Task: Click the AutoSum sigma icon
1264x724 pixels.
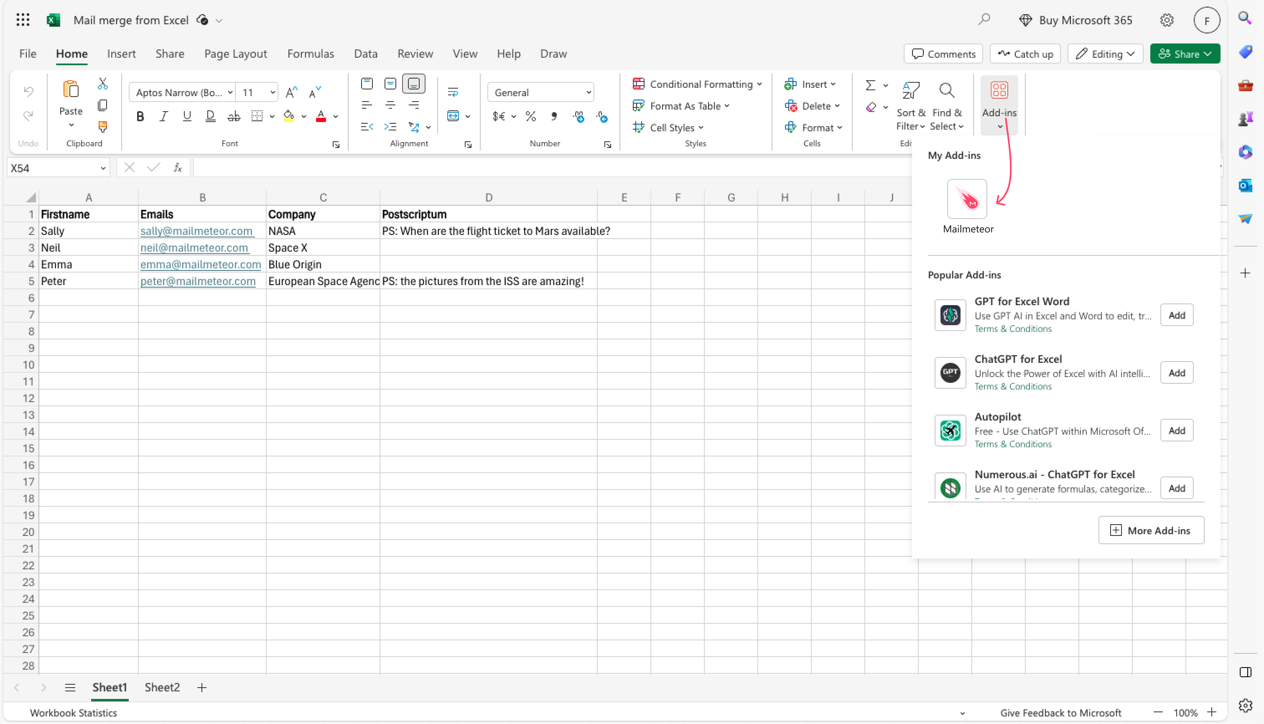Action: [x=870, y=85]
